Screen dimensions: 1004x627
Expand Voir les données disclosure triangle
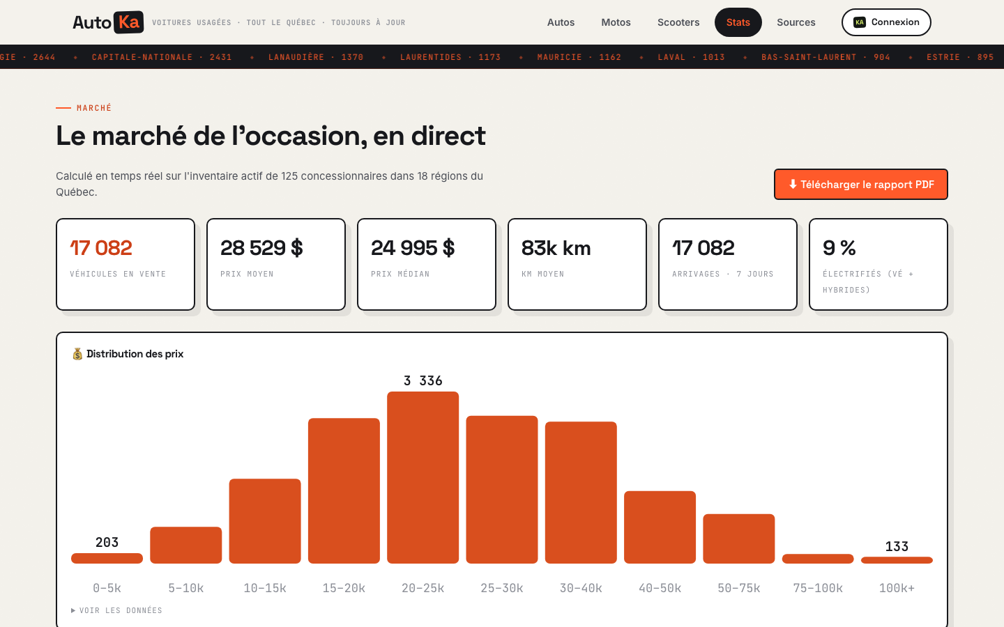[x=73, y=610]
